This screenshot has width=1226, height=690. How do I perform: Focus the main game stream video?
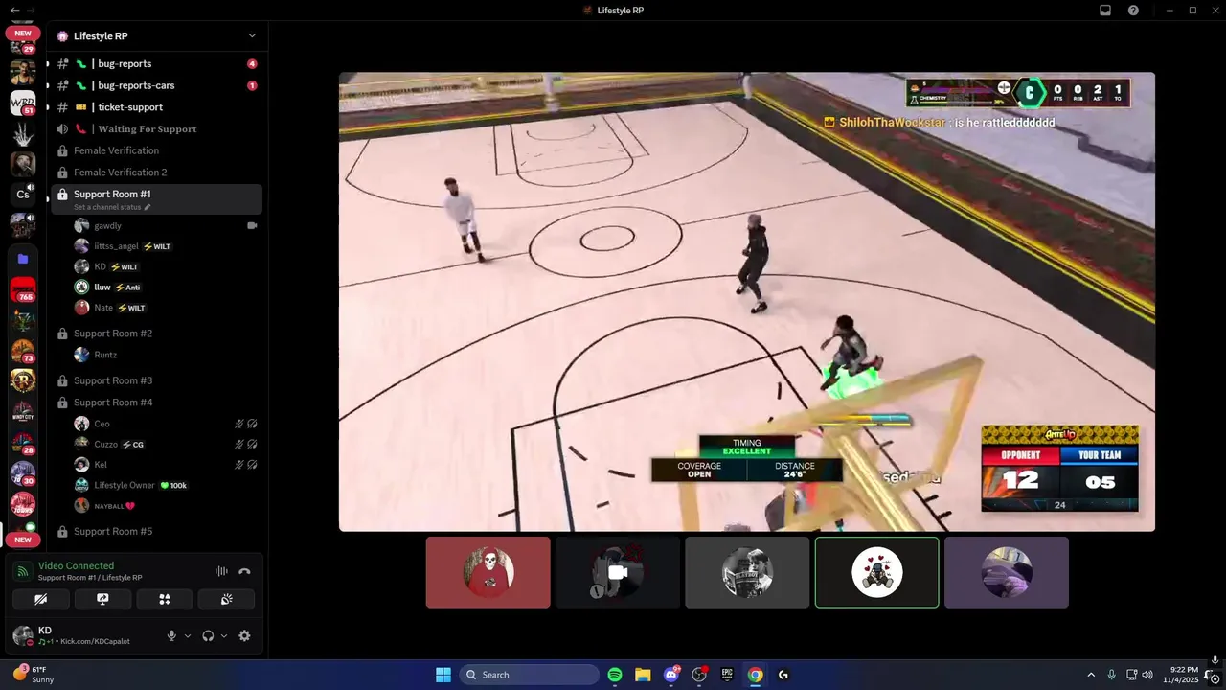click(747, 302)
